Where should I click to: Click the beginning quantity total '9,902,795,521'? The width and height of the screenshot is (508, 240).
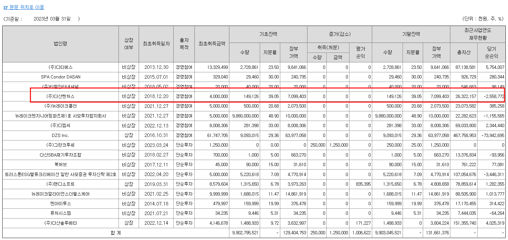coord(245,233)
